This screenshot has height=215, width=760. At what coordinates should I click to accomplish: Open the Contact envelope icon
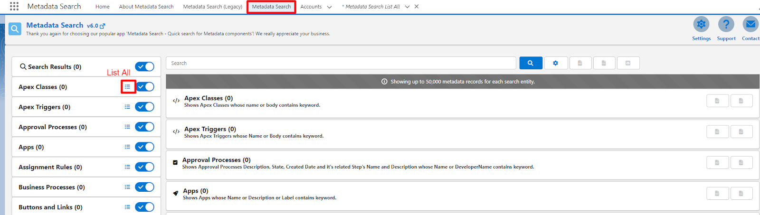tap(750, 24)
